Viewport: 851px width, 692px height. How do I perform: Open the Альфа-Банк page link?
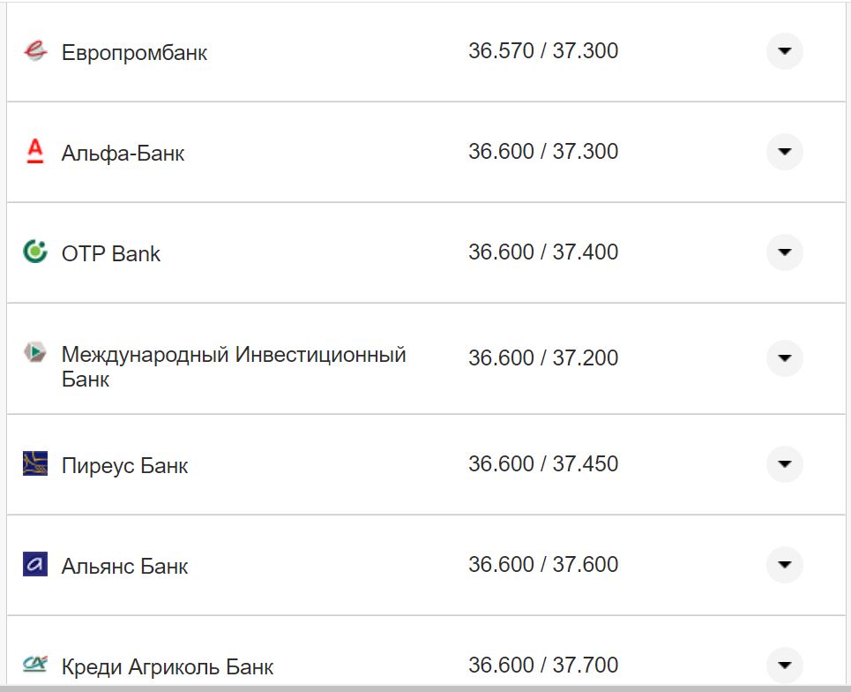pos(123,152)
